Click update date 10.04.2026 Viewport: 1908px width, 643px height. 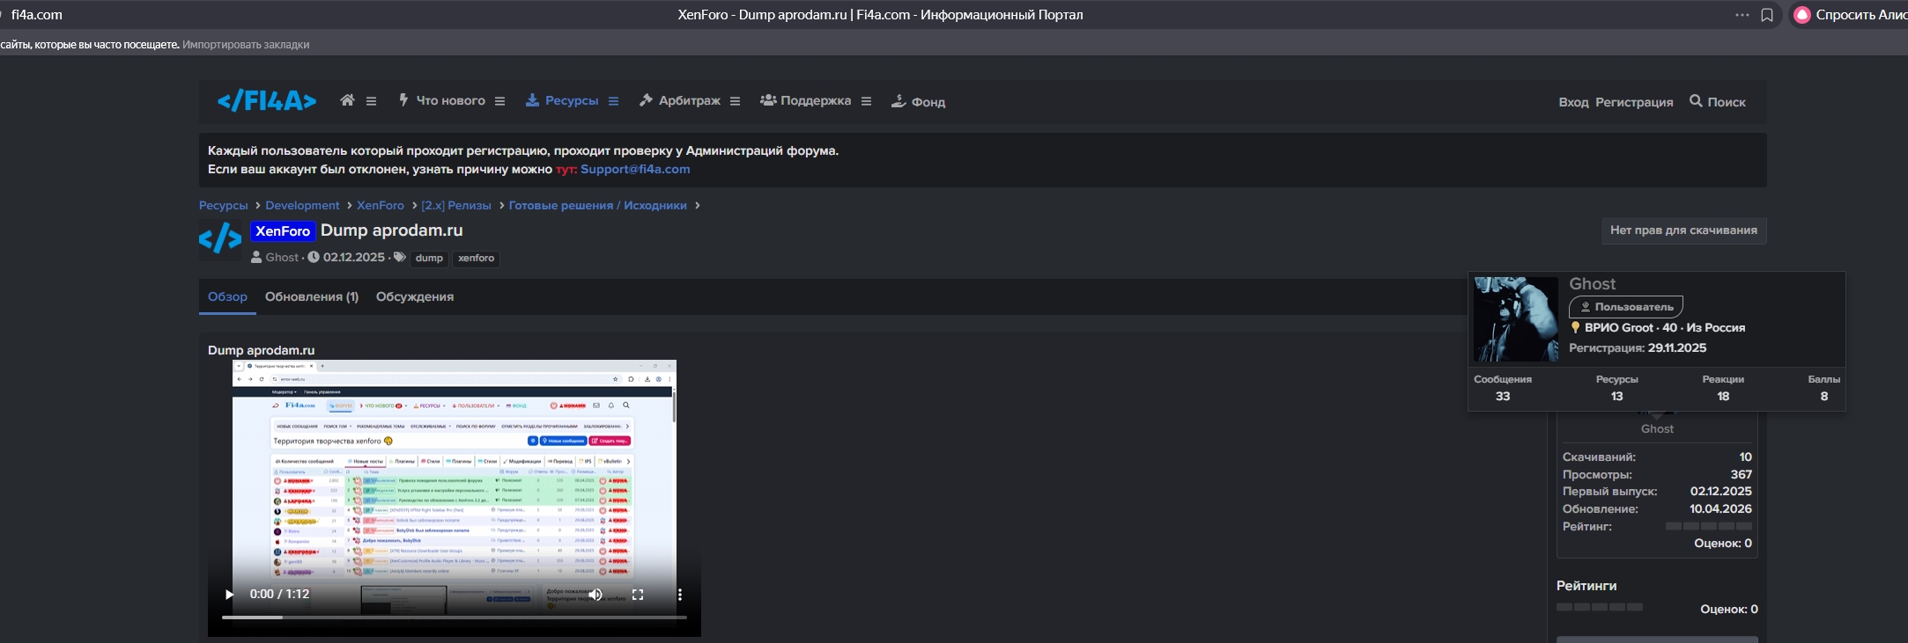(1721, 509)
